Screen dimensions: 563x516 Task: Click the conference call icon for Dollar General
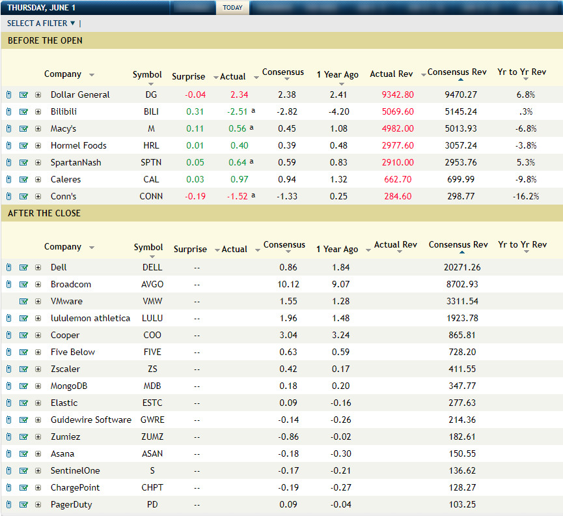(x=9, y=95)
